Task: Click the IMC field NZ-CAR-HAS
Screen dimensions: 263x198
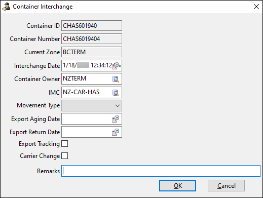Action: point(87,93)
